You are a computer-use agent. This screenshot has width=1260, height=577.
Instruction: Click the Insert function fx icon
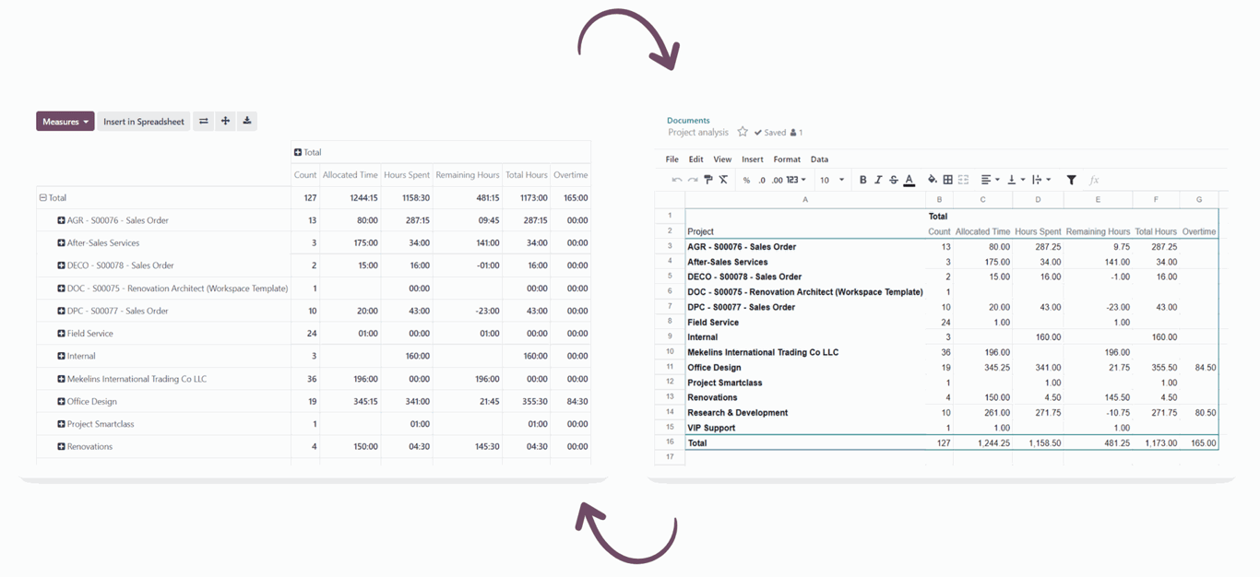tap(1096, 179)
